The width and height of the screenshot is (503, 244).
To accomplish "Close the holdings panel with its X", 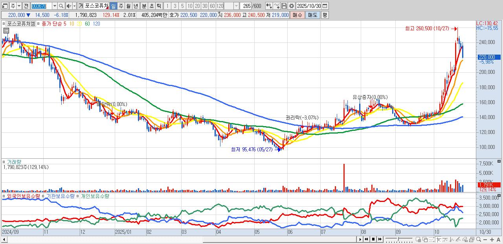I will point(499,196).
